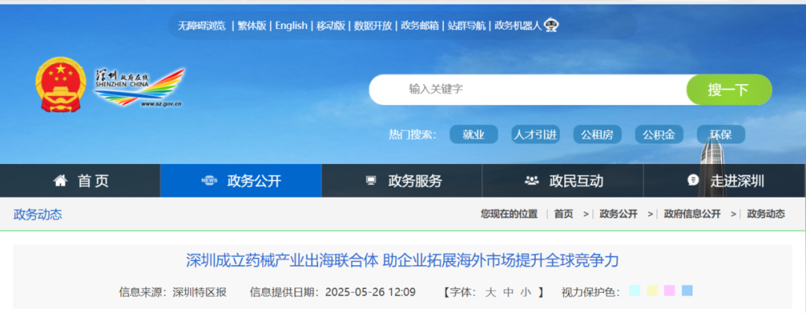Click the home icon beside 首页
806x313 pixels.
tap(60, 180)
